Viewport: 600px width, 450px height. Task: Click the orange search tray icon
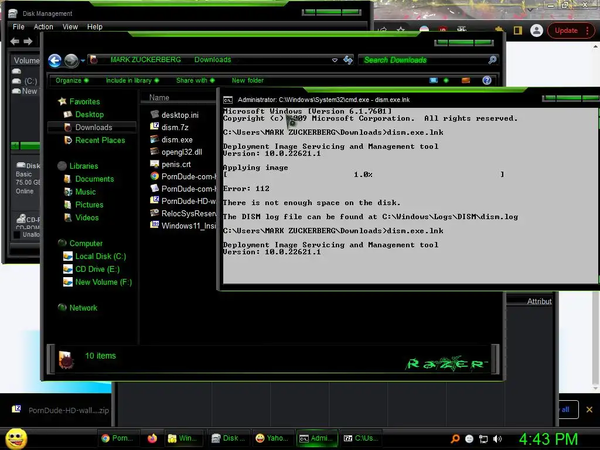(455, 439)
